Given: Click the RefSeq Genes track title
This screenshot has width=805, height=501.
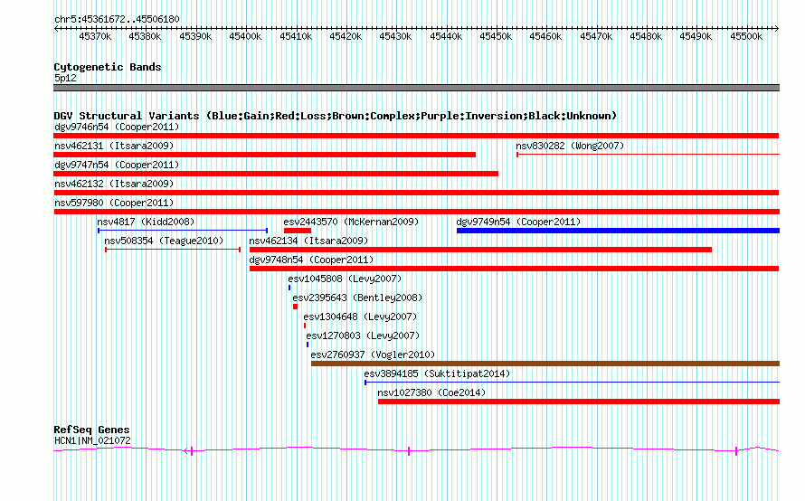Looking at the screenshot, I should [x=91, y=430].
